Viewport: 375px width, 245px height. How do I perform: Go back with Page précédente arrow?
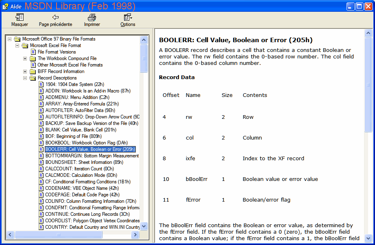(x=55, y=17)
